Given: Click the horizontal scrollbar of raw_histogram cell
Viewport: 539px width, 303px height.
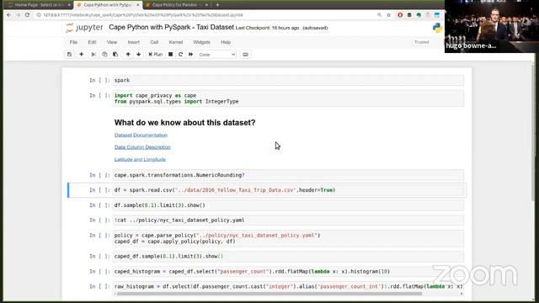Looking at the screenshot, I should [x=269, y=294].
